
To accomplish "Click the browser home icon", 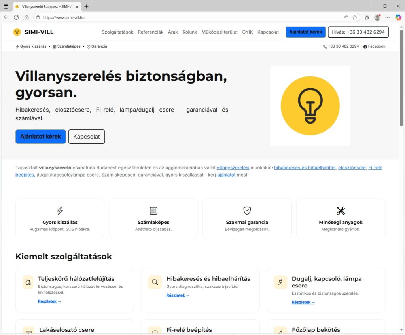I will point(26,17).
